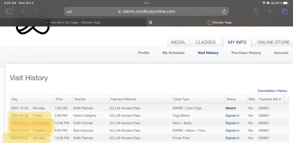
Task: Click the 2023-09-29 date cell
Action: point(20,116)
